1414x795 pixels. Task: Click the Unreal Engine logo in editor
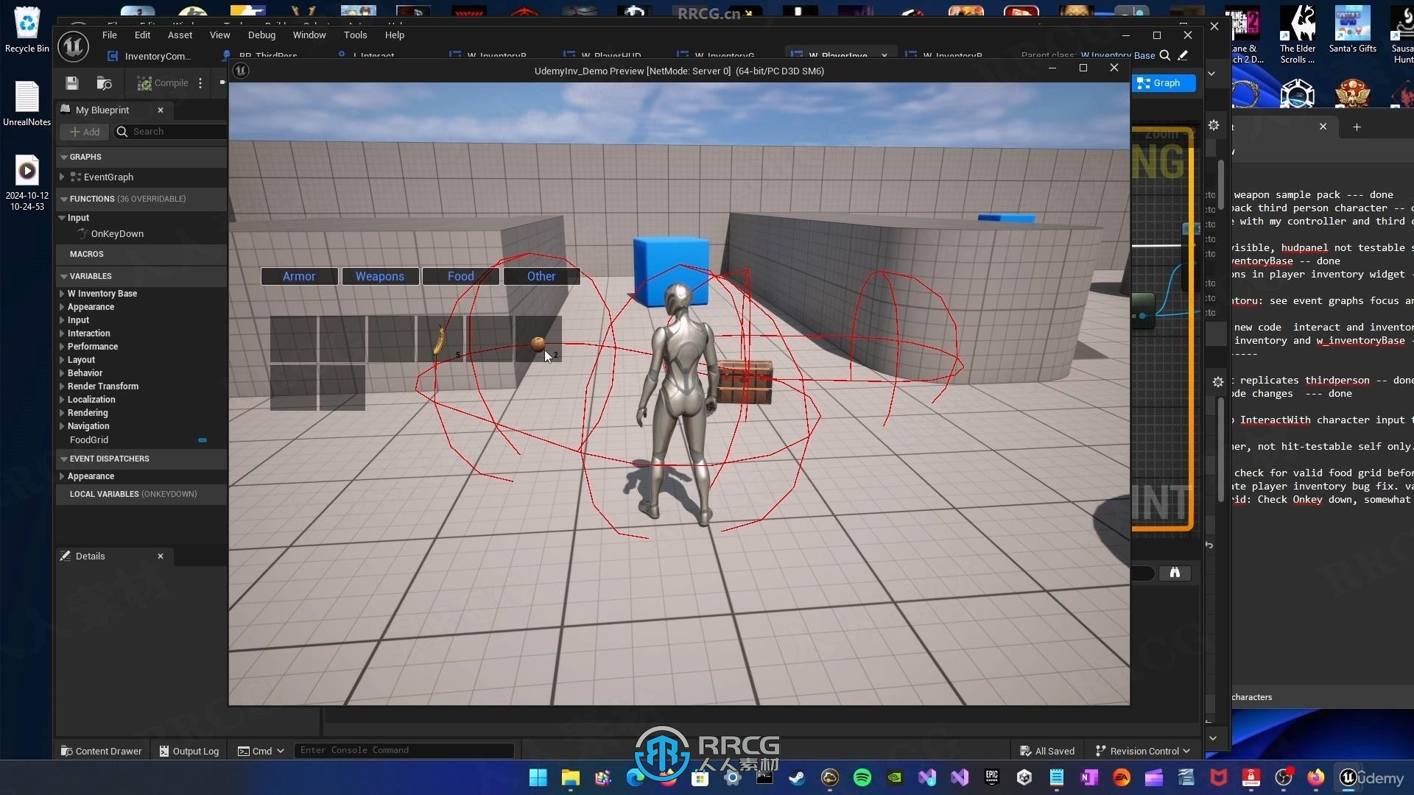(73, 46)
